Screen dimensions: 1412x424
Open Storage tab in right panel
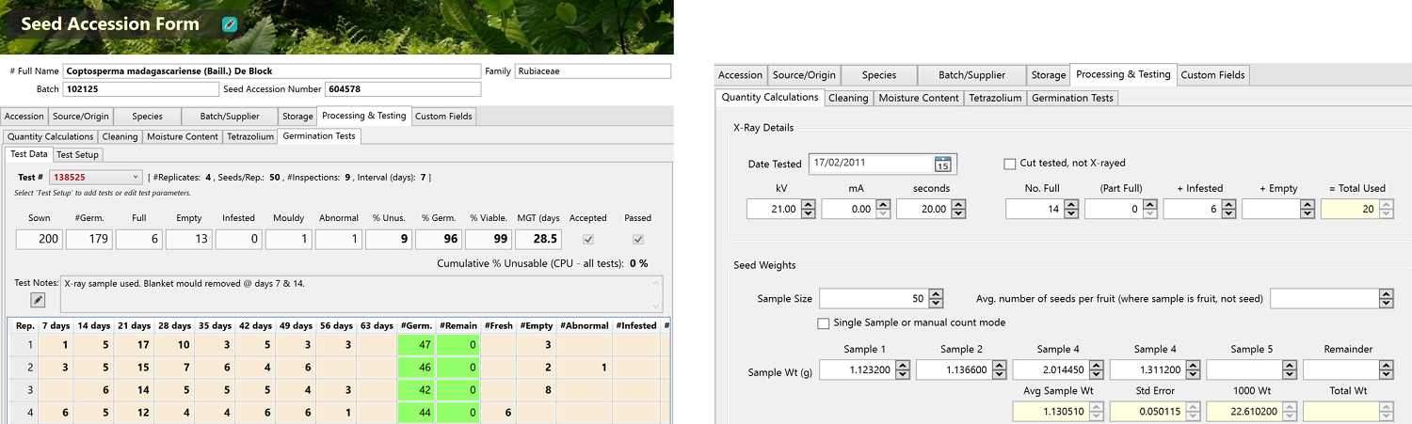1048,75
